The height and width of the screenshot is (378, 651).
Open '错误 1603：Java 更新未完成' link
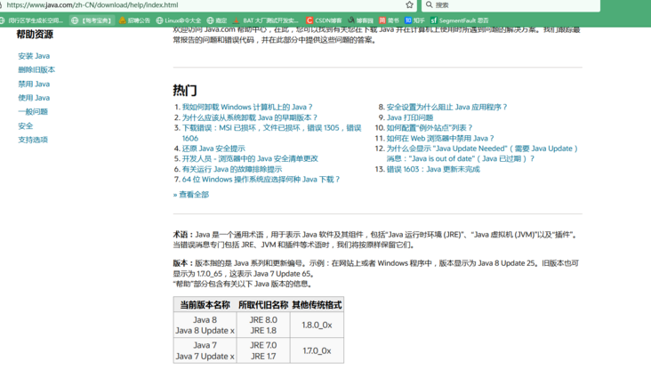[x=433, y=169]
